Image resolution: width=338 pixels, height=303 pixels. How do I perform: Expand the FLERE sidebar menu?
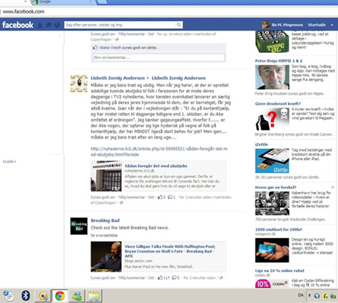point(10,162)
